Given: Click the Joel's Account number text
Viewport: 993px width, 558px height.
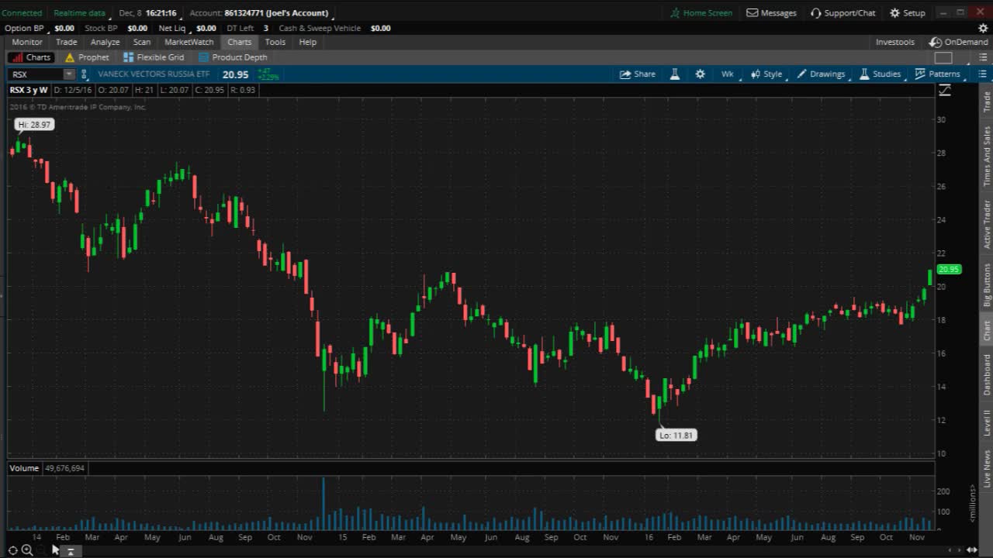Looking at the screenshot, I should pyautogui.click(x=275, y=12).
